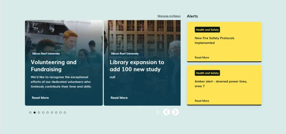The width and height of the screenshot is (286, 134).
Task: Read More on Library expansion article
Action: pyautogui.click(x=119, y=98)
